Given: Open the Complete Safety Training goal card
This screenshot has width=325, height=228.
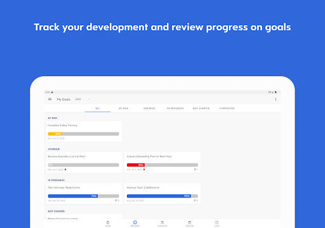Looking at the screenshot, I should point(84,131).
